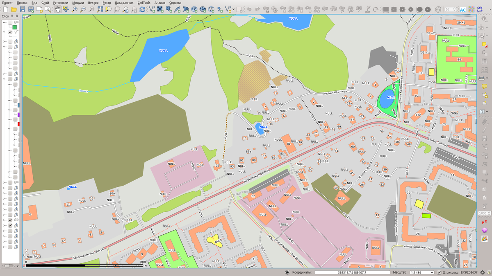Click the Save Project floppy icon
The width and height of the screenshot is (492, 276).
click(22, 9)
